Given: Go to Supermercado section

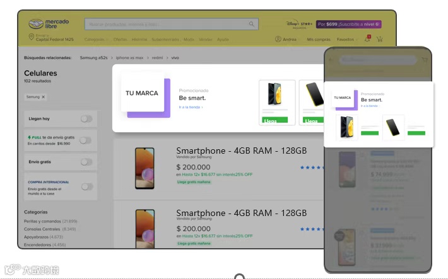Looking at the screenshot, I should (x=165, y=40).
